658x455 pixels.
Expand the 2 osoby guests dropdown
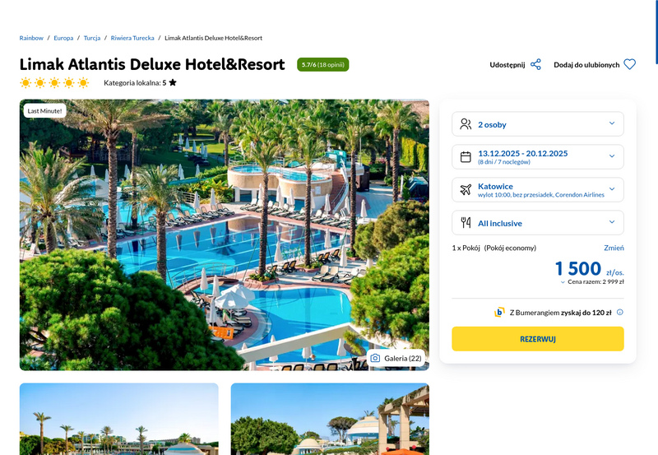[x=538, y=123]
